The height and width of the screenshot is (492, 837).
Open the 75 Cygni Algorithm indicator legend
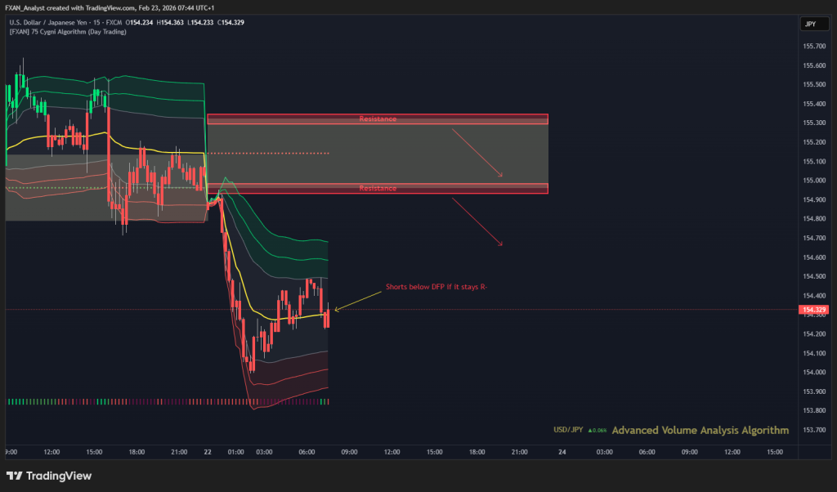(x=69, y=32)
